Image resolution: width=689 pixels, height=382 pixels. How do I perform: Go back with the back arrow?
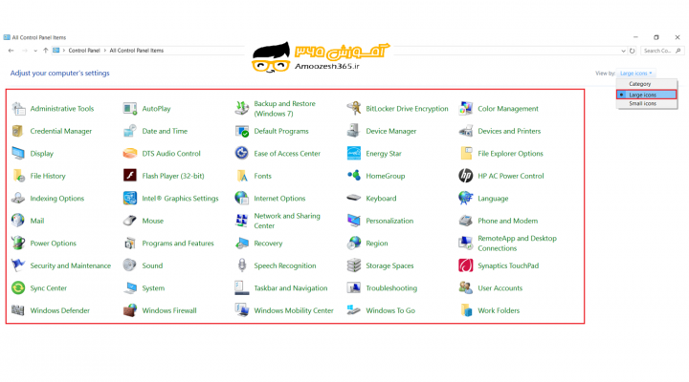(x=11, y=51)
